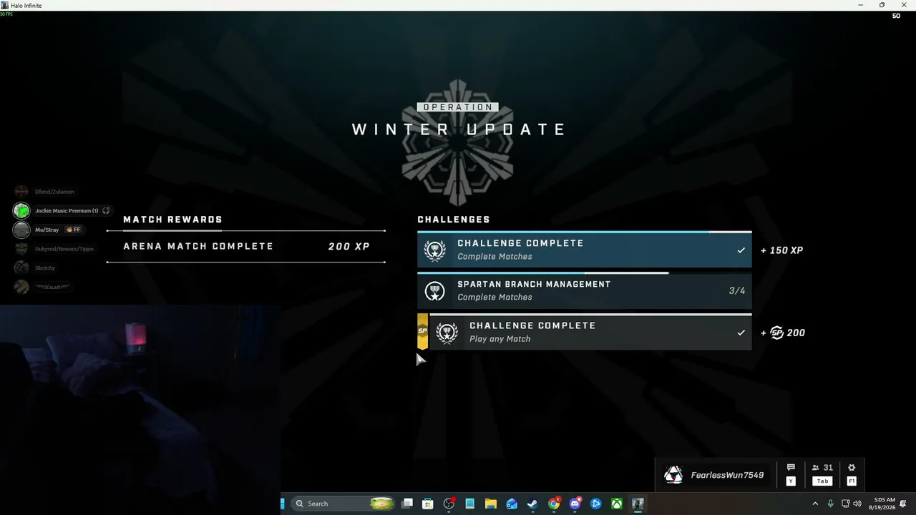Click the Sketchy user avatar in overlay
Image resolution: width=916 pixels, height=515 pixels.
pos(21,268)
